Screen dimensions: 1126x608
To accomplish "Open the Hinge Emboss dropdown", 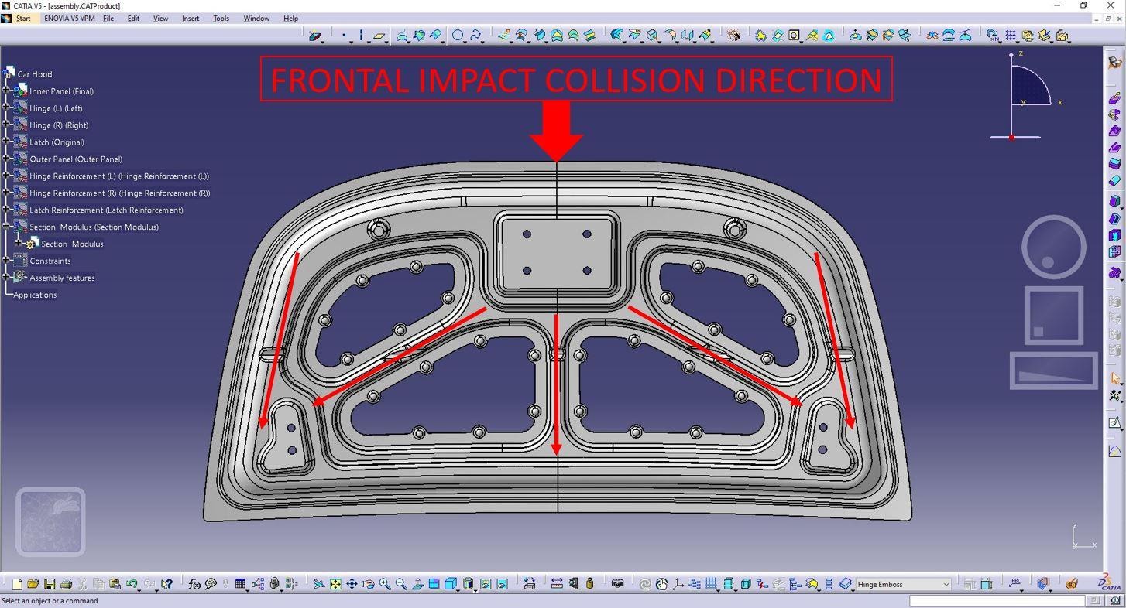I will 946,585.
